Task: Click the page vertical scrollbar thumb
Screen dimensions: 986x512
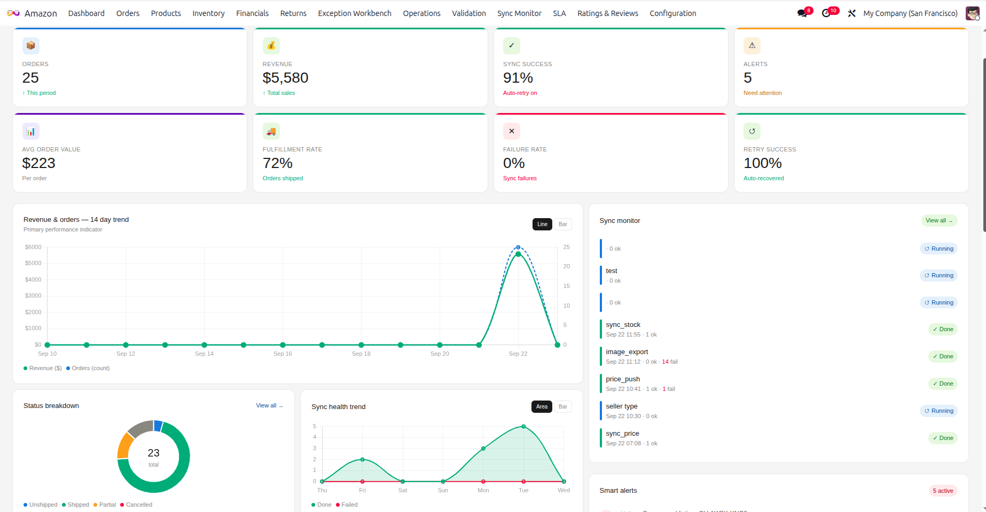Action: pyautogui.click(x=984, y=144)
